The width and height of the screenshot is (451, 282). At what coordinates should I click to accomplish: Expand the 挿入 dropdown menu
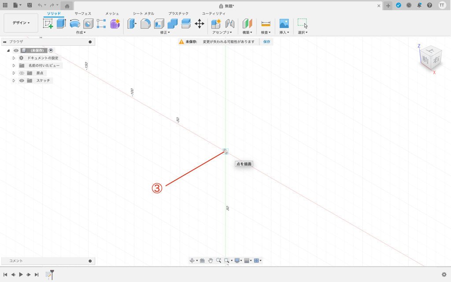click(x=284, y=33)
